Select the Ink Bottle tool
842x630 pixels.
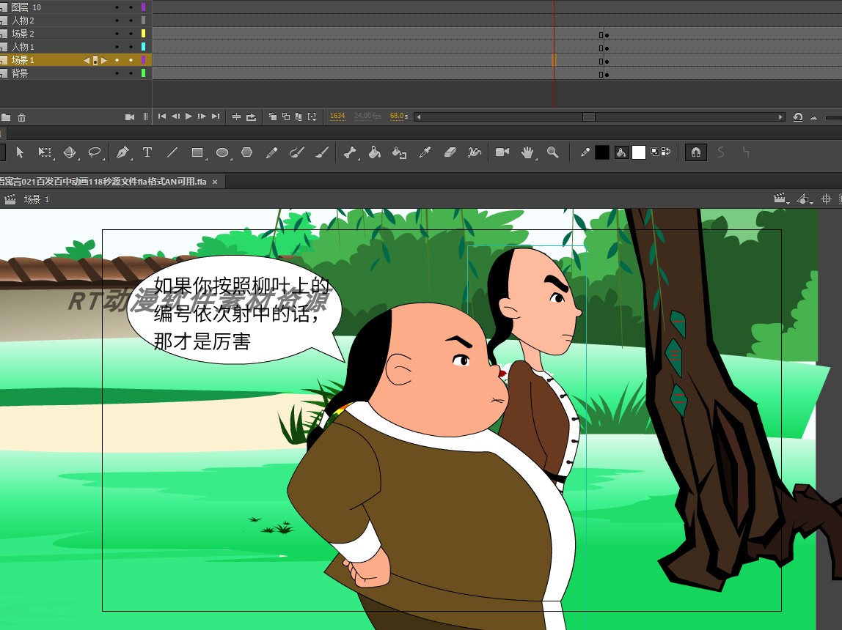[399, 153]
